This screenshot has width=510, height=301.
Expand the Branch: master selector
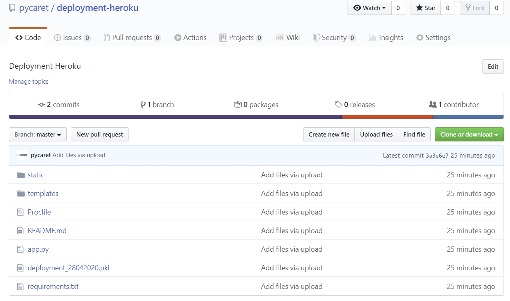pyautogui.click(x=38, y=135)
